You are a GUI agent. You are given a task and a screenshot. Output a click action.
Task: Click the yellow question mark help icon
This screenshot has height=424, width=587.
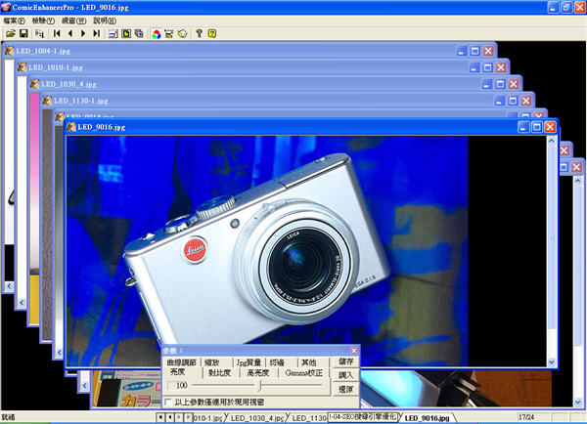199,33
